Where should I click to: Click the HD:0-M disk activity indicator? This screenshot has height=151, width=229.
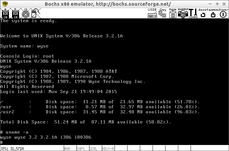point(108,148)
